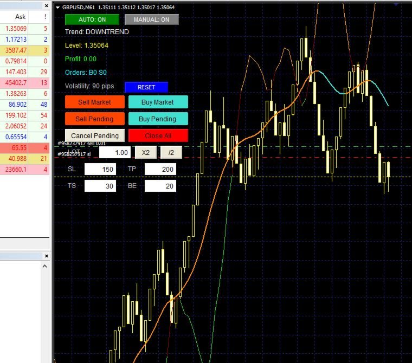Image resolution: width=412 pixels, height=363 pixels.
Task: Click the blue RESET button
Action: [146, 87]
